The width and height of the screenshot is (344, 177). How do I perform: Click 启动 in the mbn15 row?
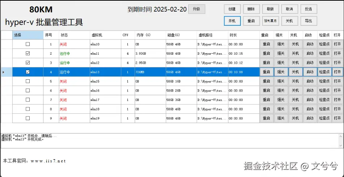click(x=310, y=81)
